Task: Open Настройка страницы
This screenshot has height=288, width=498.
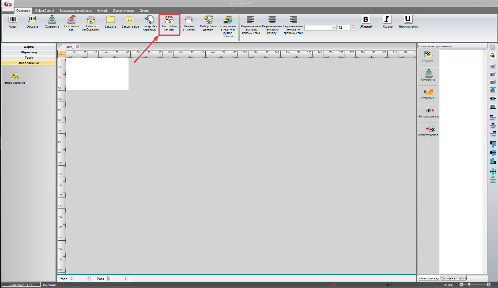Action: click(150, 23)
